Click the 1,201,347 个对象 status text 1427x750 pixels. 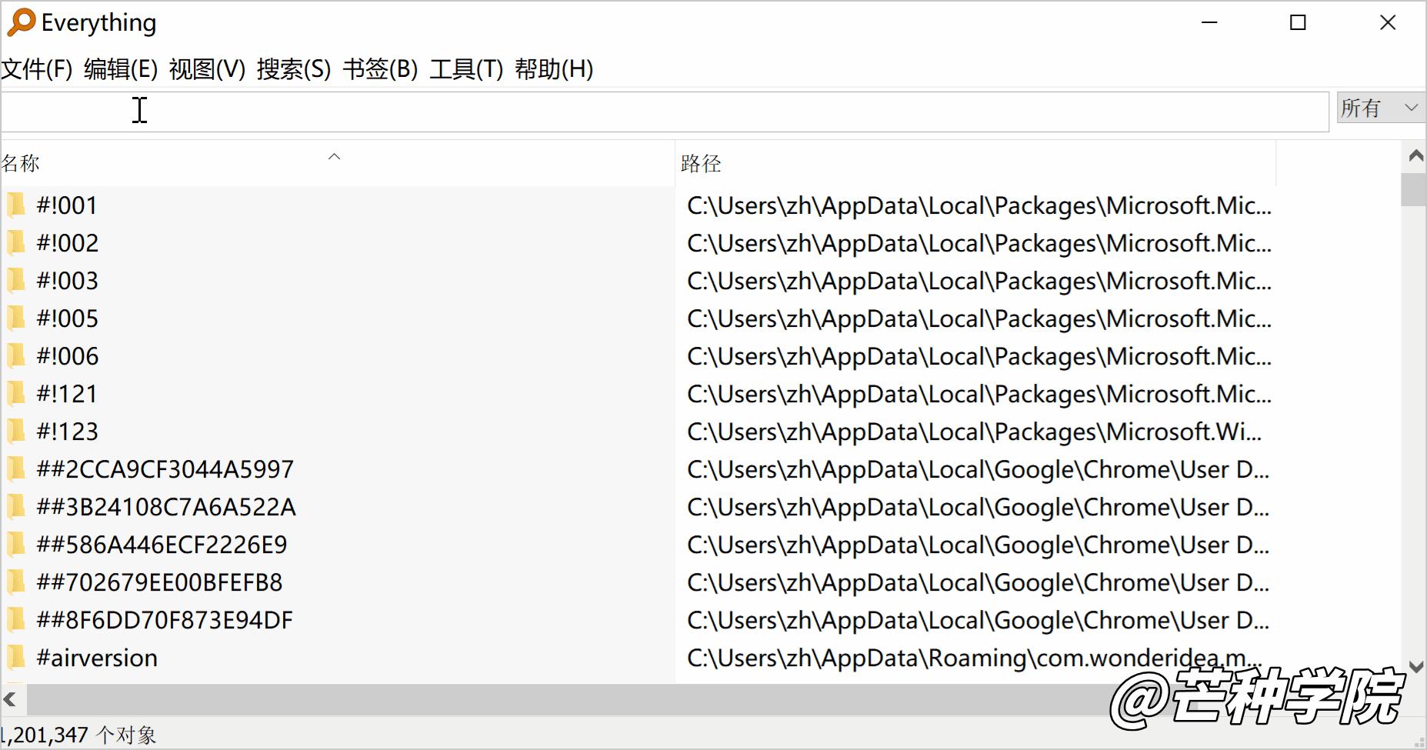click(x=78, y=735)
